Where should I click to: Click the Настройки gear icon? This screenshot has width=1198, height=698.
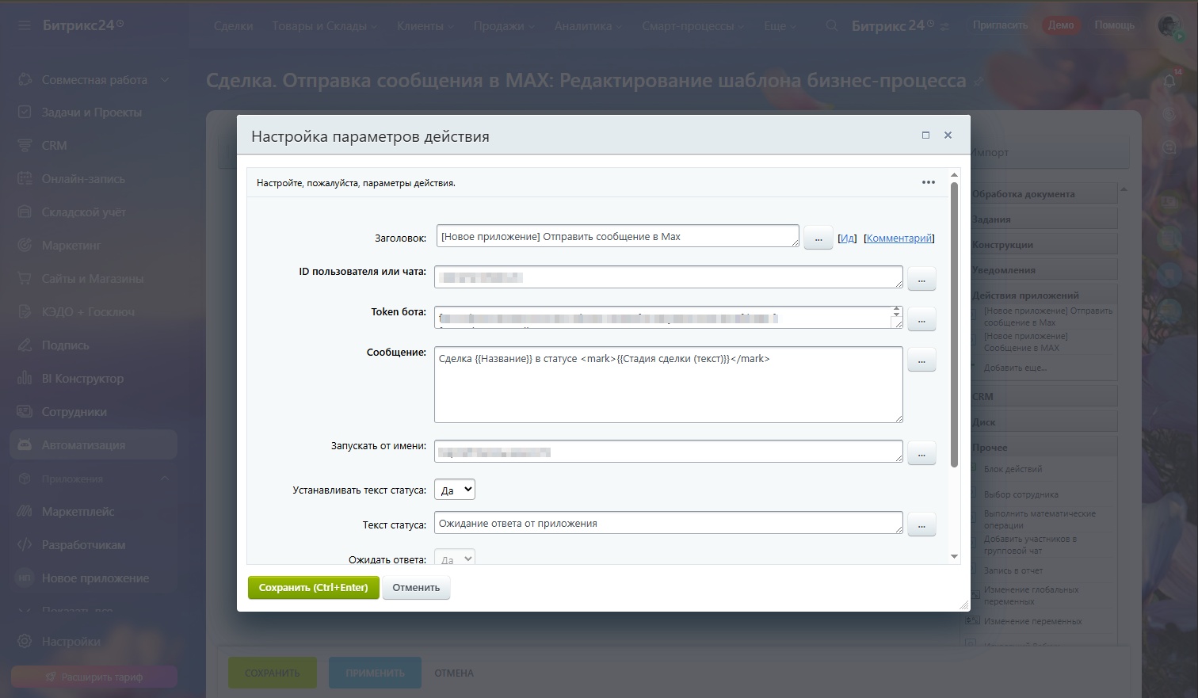[x=25, y=641]
